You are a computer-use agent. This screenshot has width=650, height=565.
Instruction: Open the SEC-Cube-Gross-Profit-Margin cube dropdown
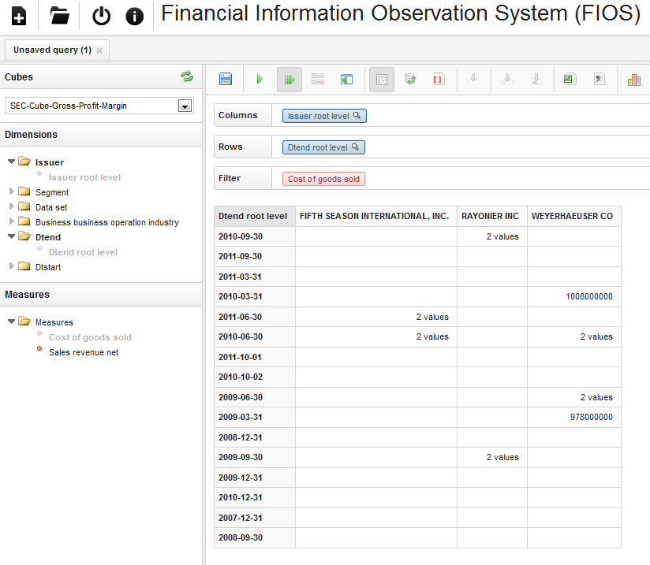(185, 106)
